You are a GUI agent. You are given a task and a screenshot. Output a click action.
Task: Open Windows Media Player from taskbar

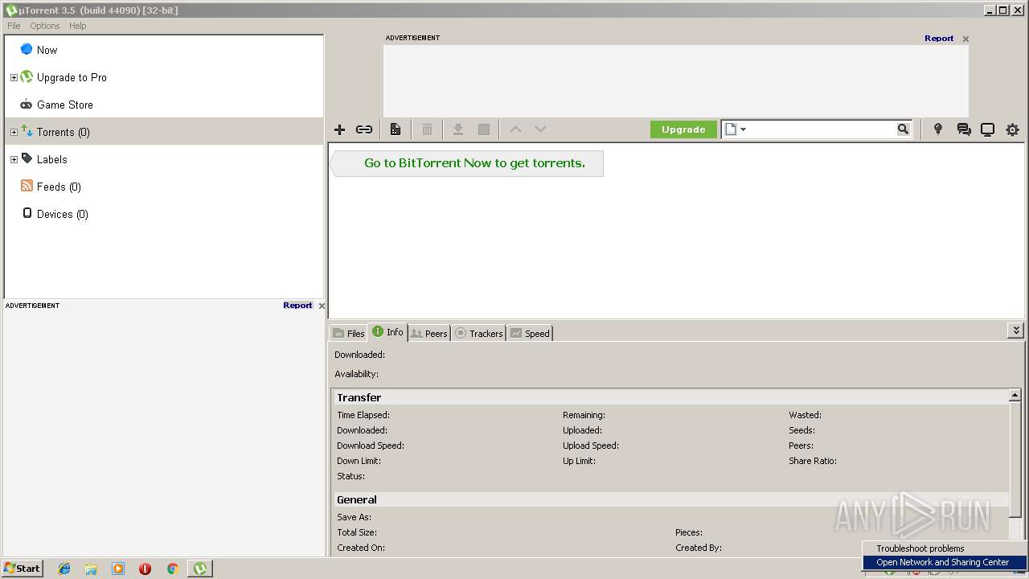coord(118,569)
